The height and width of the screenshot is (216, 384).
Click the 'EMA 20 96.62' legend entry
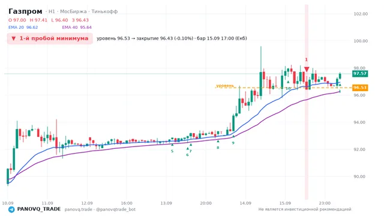tap(23, 28)
